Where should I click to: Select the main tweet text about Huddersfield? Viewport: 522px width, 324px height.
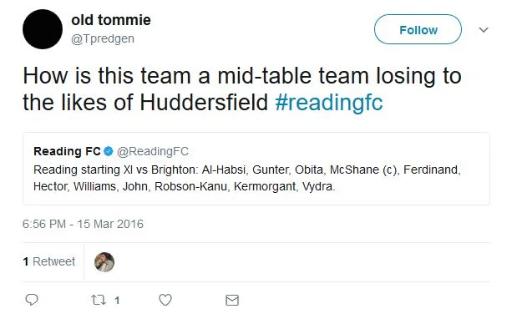[x=242, y=89]
